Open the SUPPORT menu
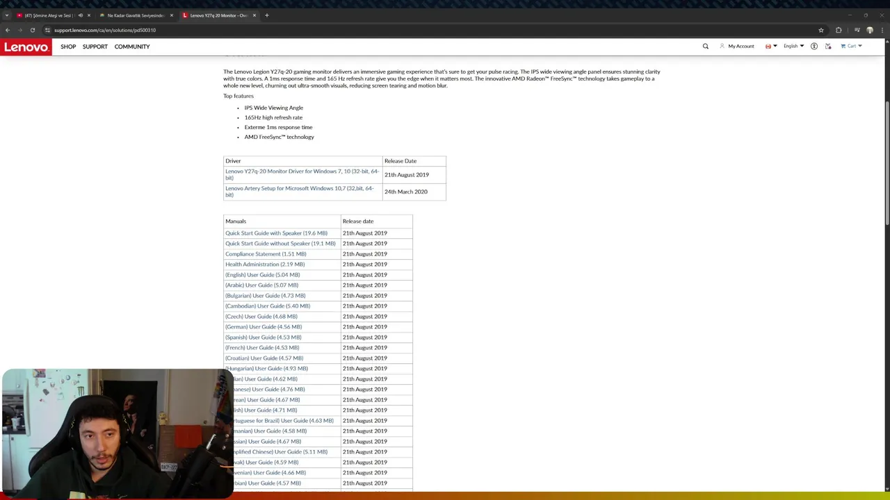 [95, 47]
